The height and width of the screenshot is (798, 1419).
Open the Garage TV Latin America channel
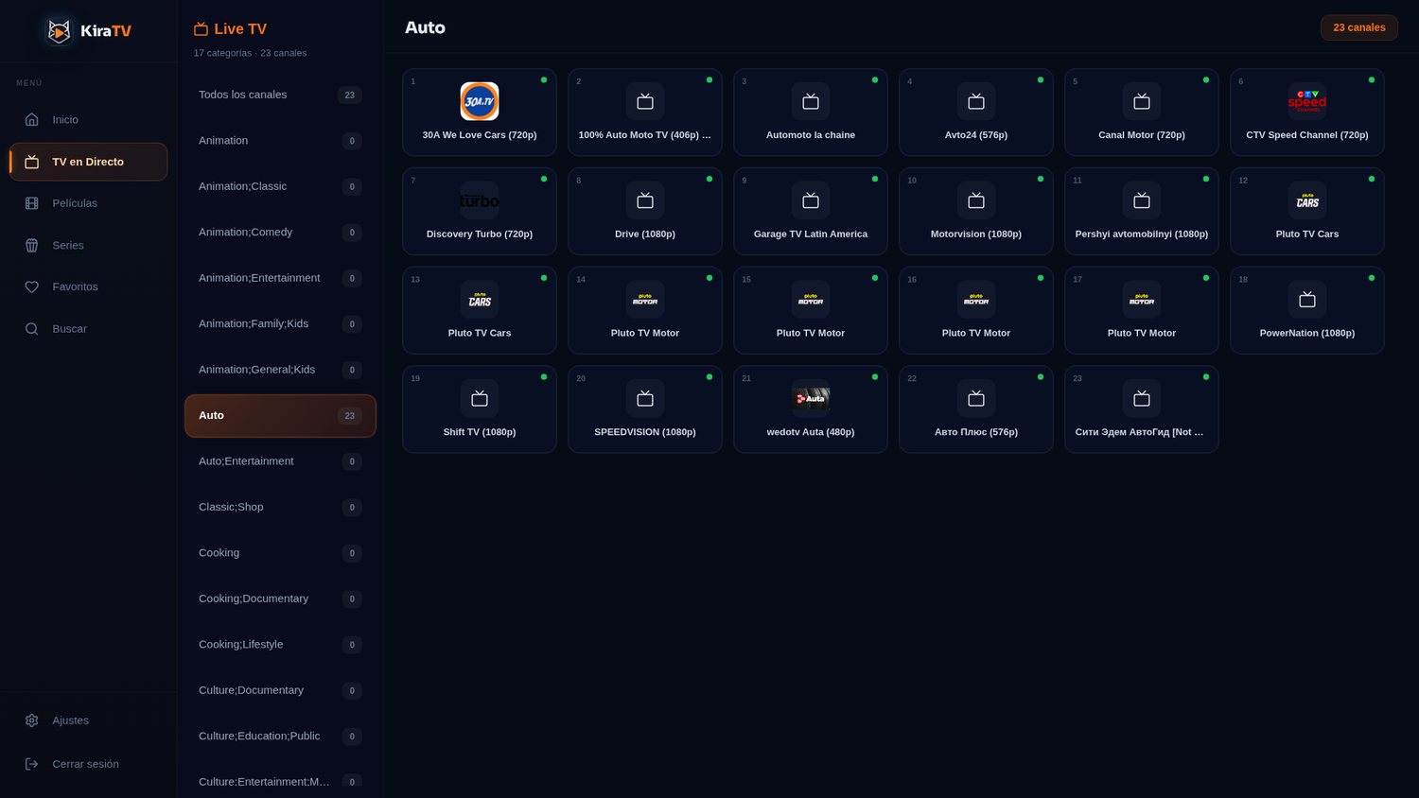[811, 212]
